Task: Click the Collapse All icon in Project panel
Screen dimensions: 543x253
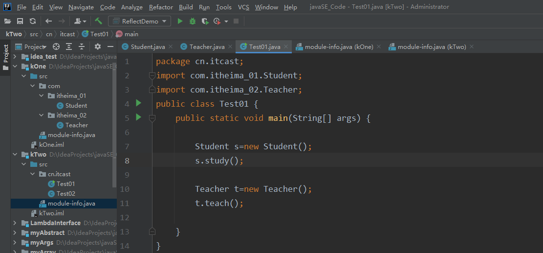Action: tap(82, 46)
